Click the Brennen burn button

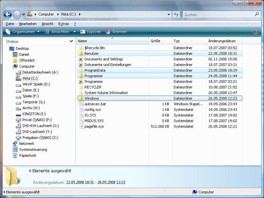point(116,32)
